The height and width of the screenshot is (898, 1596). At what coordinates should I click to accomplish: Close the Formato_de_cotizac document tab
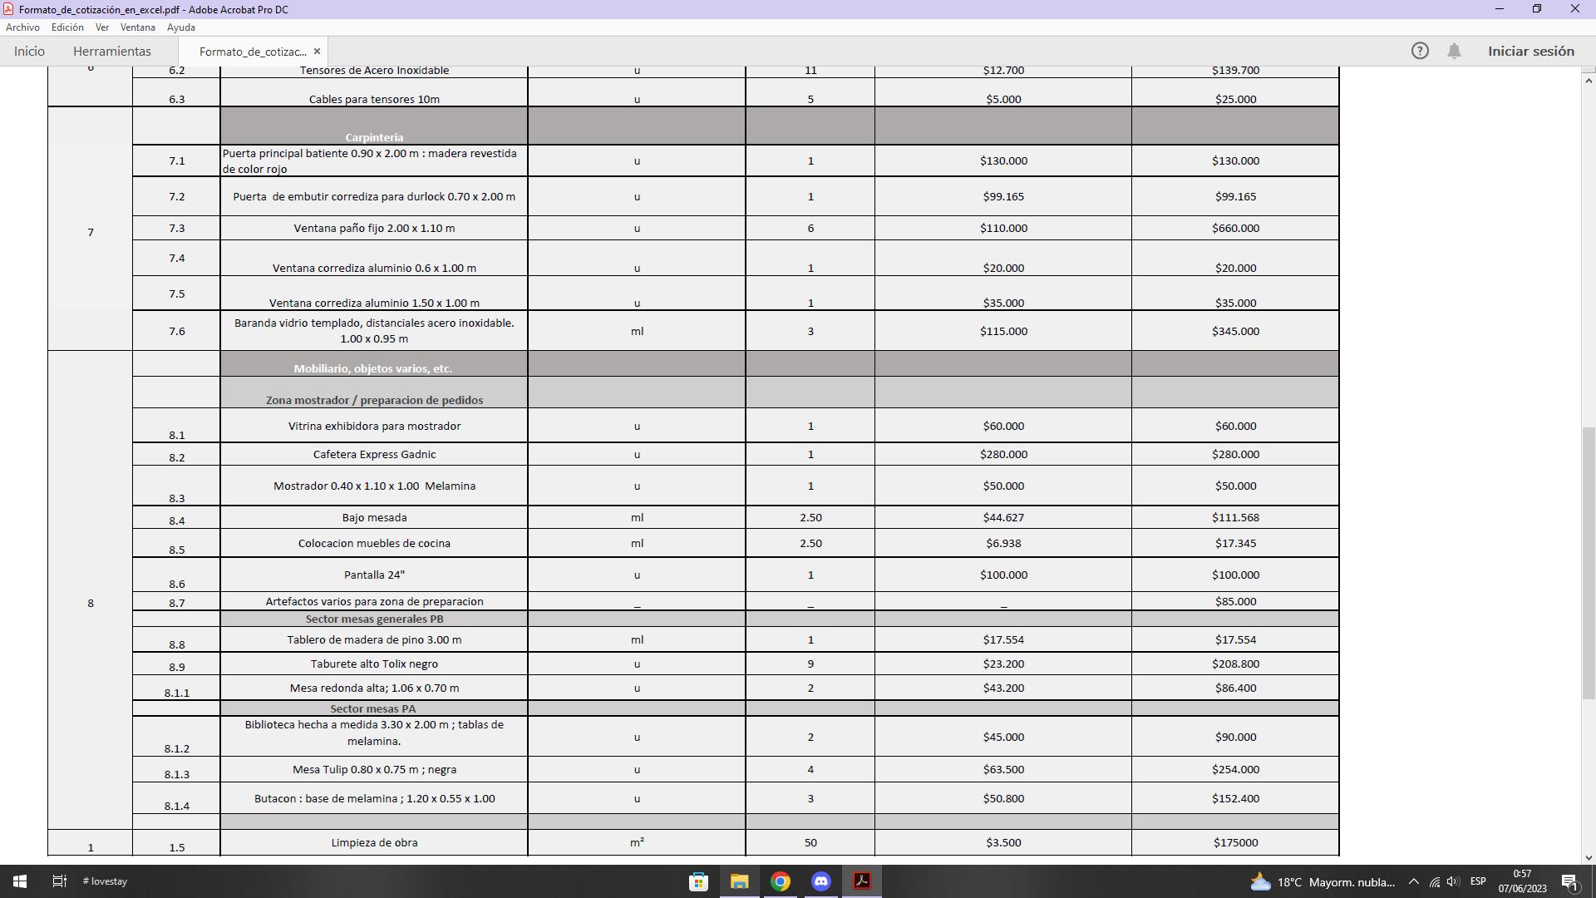tap(317, 52)
